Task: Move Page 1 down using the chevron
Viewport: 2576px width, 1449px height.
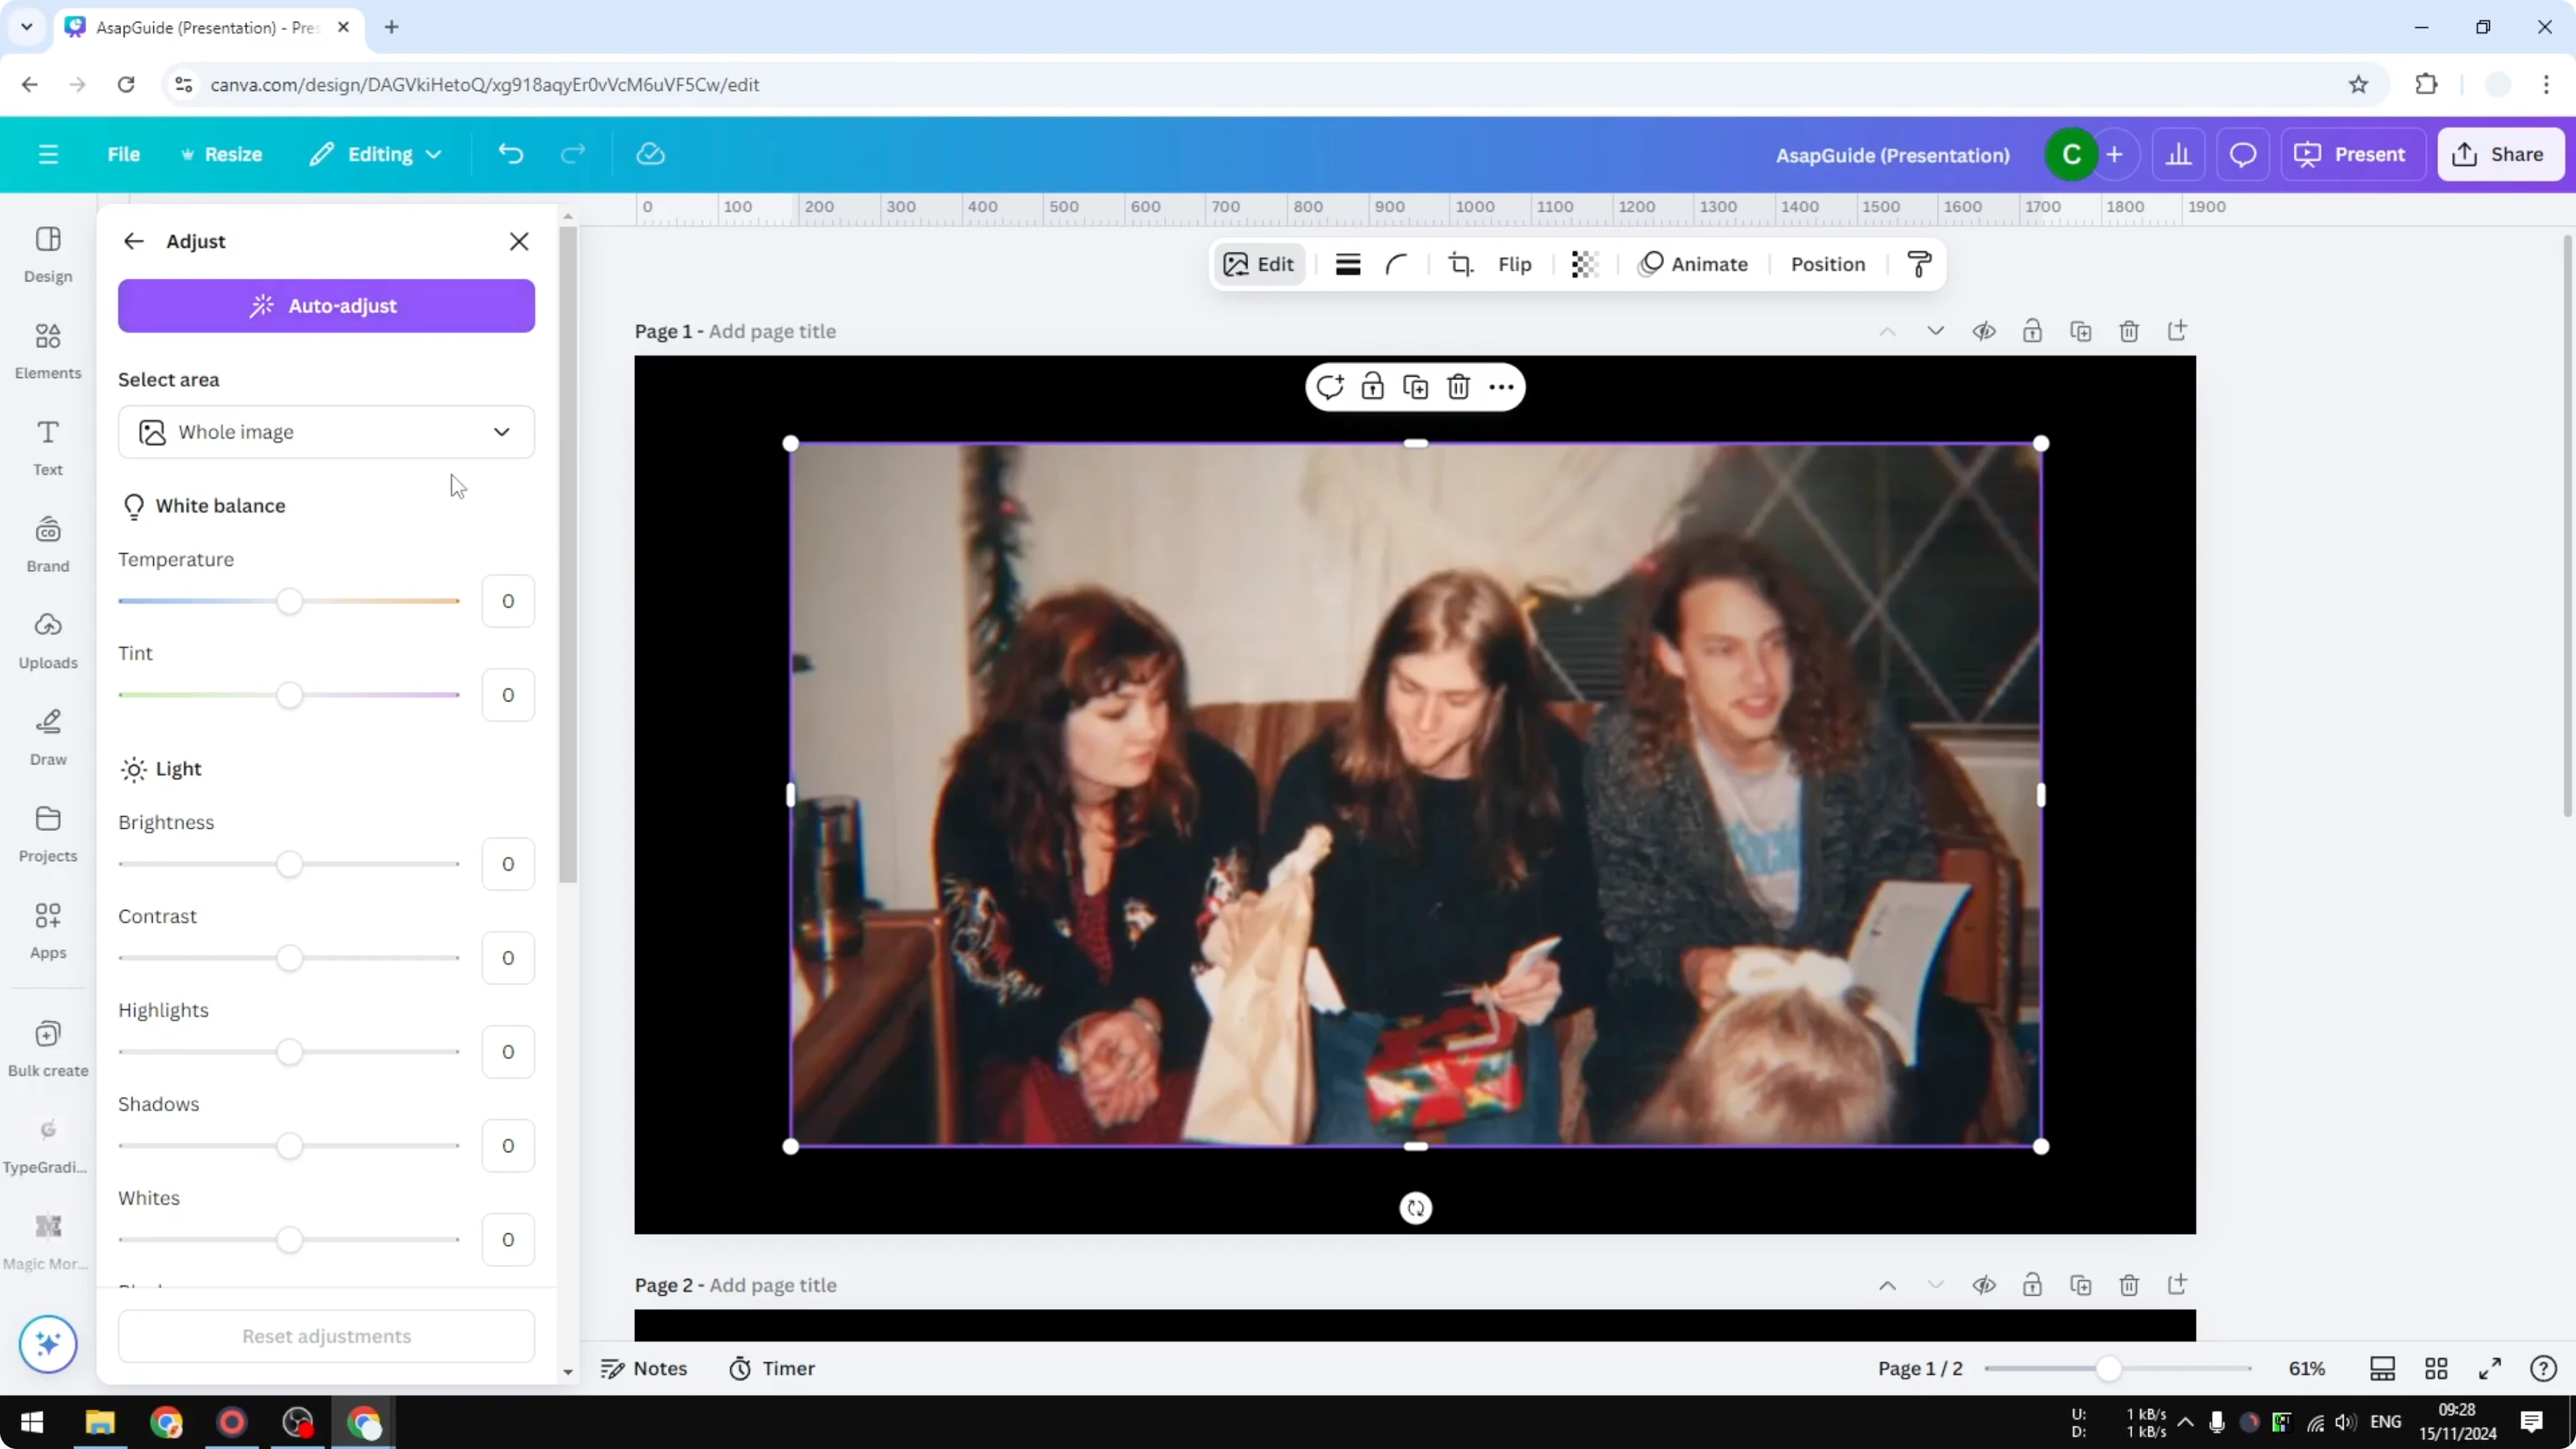Action: [x=1935, y=331]
